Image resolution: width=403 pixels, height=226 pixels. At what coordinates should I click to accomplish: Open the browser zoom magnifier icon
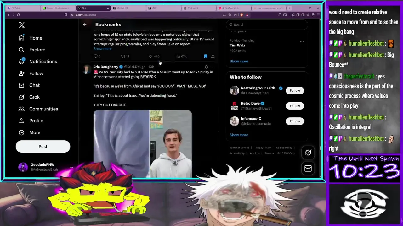230,15
